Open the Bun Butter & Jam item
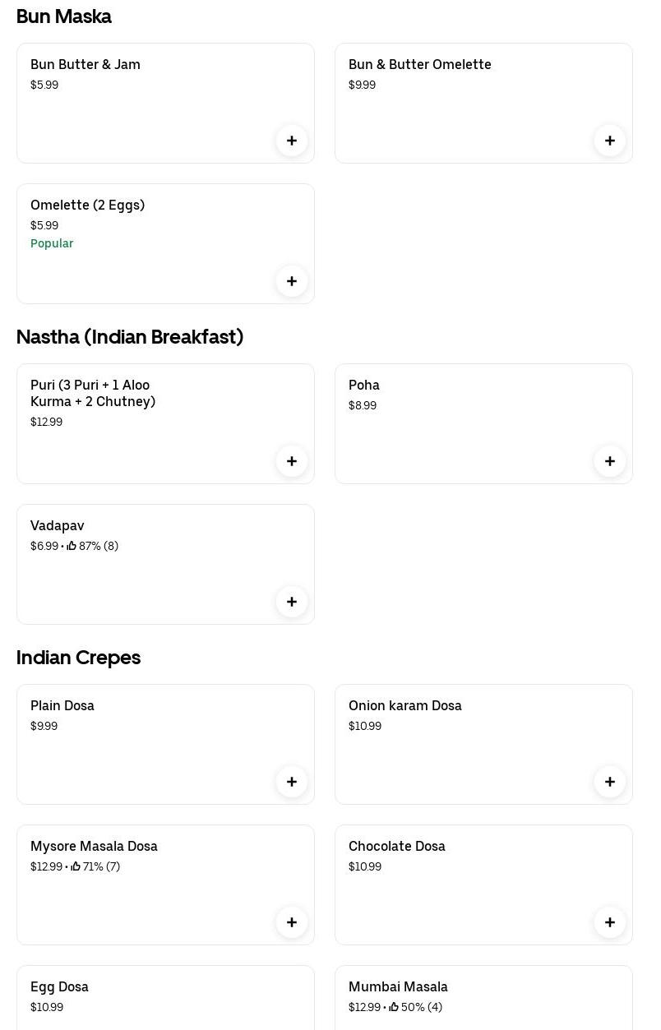The height and width of the screenshot is (1030, 661). point(86,65)
